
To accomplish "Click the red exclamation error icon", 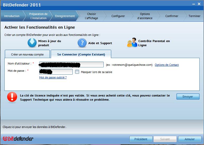I will click(x=12, y=97).
